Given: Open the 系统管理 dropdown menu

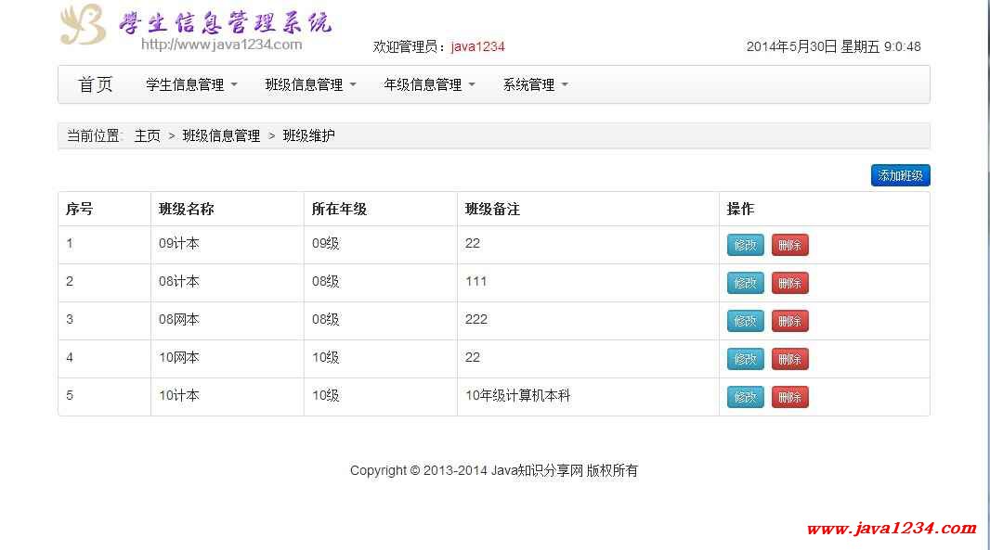Looking at the screenshot, I should (x=535, y=84).
